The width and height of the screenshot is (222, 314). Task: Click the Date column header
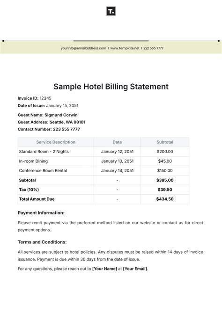[x=117, y=142]
